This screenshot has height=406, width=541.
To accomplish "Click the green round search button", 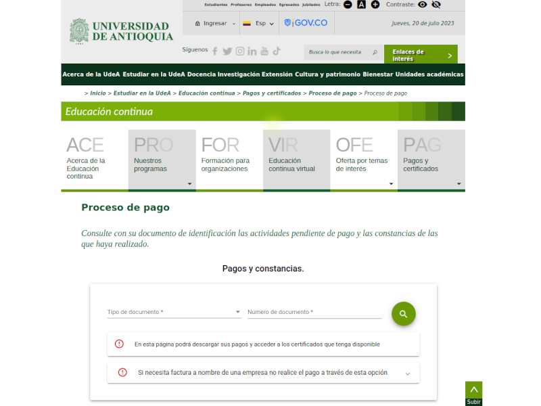I will tap(403, 314).
